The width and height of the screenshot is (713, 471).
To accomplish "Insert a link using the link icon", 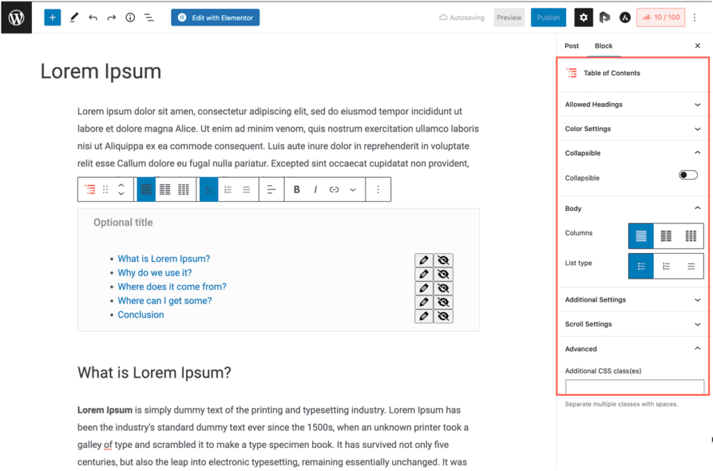I will (x=334, y=189).
